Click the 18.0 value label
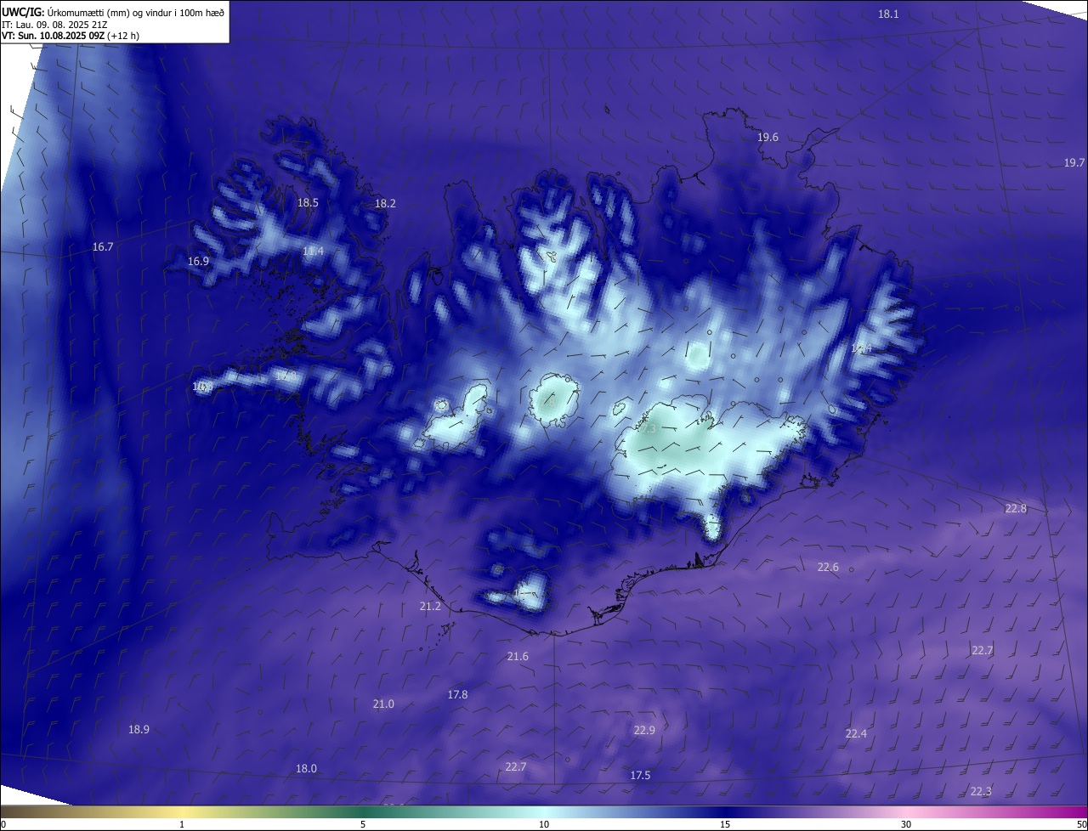This screenshot has height=831, width=1088. point(306,769)
